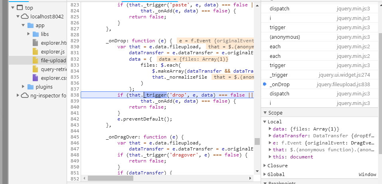
Task: Expand the dataTransfer variable
Action: tap(270, 136)
